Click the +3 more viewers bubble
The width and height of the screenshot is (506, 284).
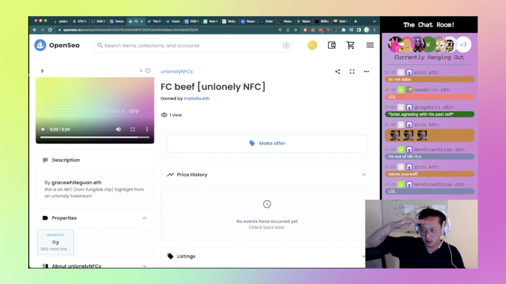463,45
